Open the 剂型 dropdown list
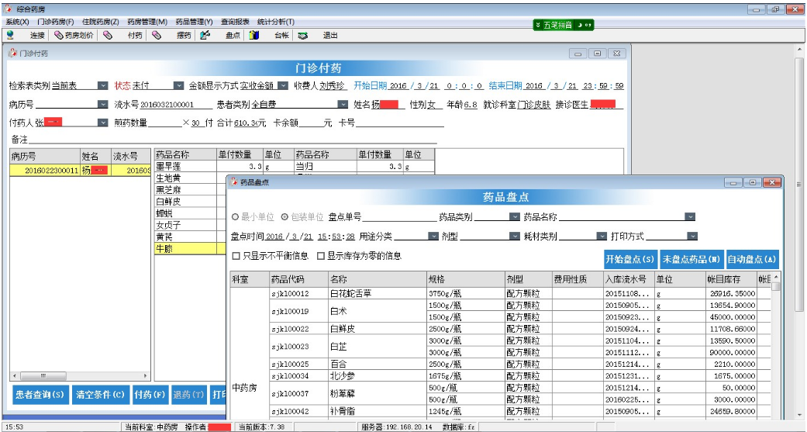 coord(514,237)
